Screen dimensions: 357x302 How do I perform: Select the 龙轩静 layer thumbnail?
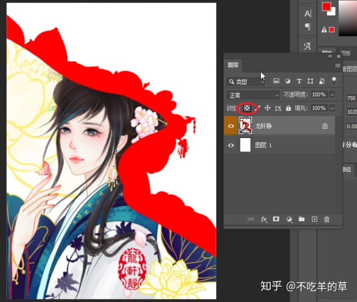click(245, 126)
